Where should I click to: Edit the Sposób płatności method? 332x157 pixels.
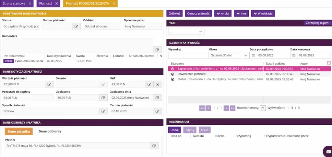pyautogui.click(x=103, y=111)
